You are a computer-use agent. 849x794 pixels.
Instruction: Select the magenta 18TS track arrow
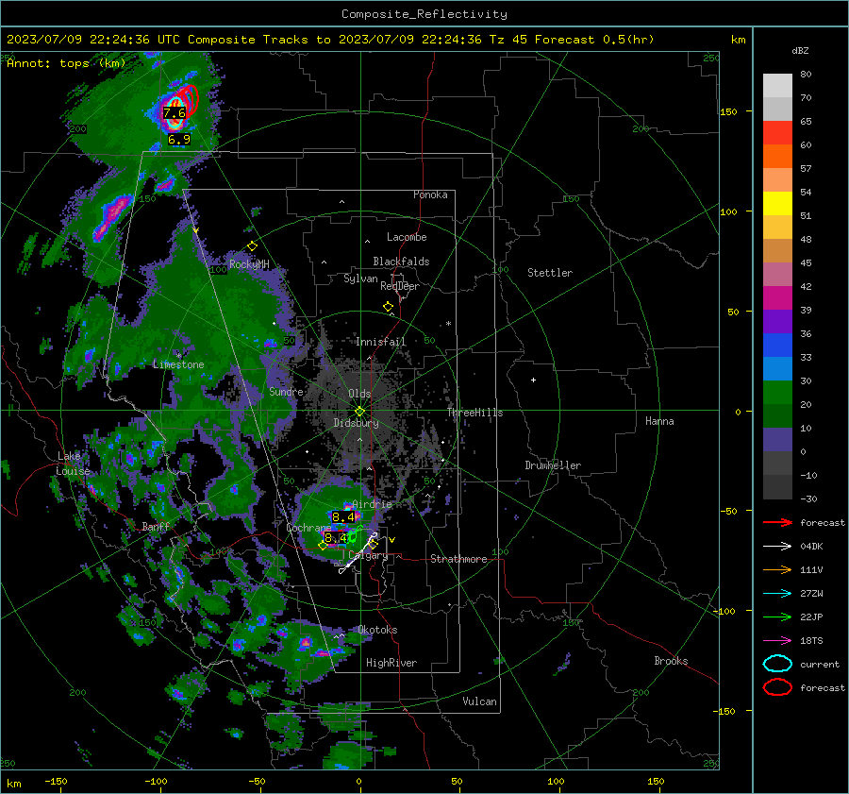pos(777,641)
